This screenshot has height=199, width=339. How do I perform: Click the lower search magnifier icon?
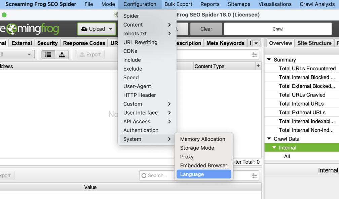pos(144,176)
